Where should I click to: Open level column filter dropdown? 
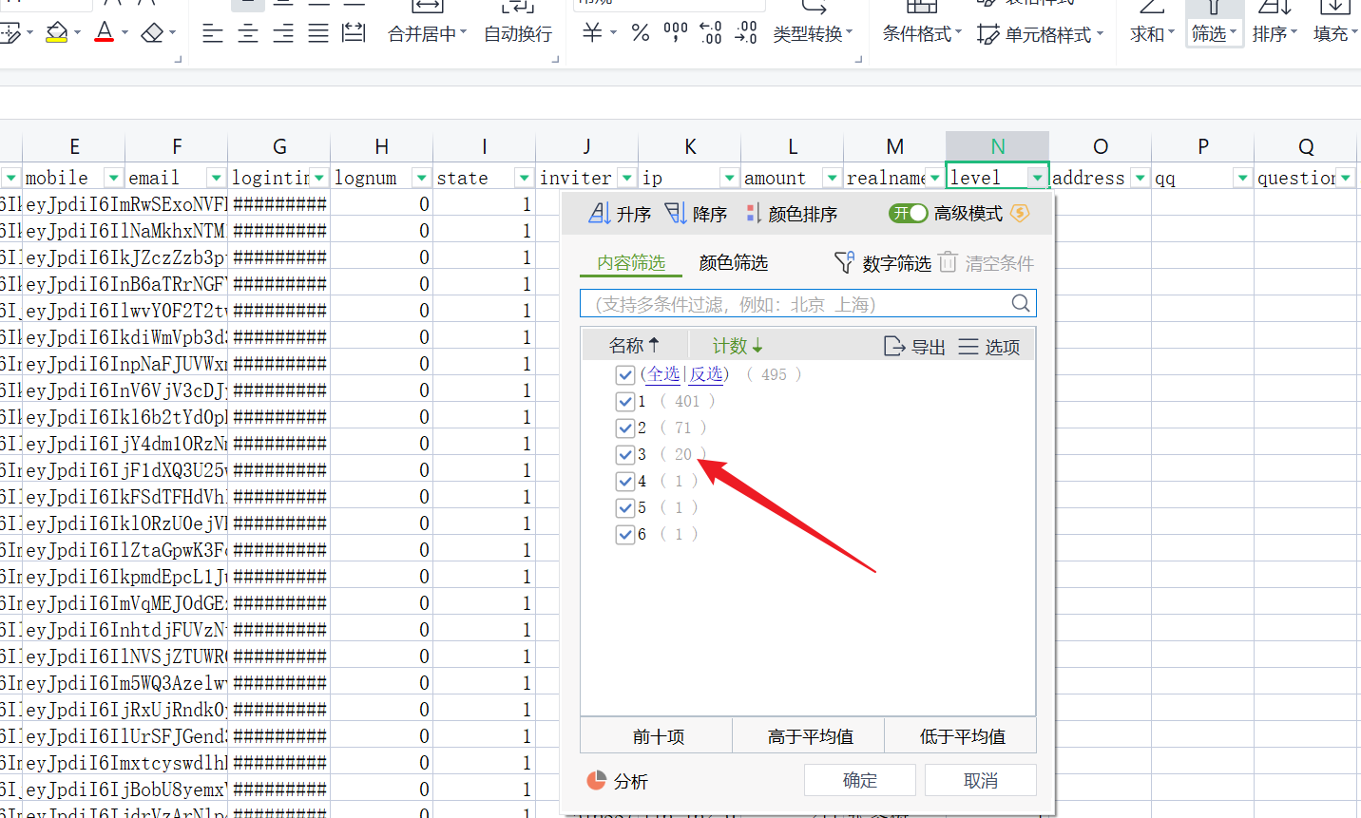(x=1038, y=178)
